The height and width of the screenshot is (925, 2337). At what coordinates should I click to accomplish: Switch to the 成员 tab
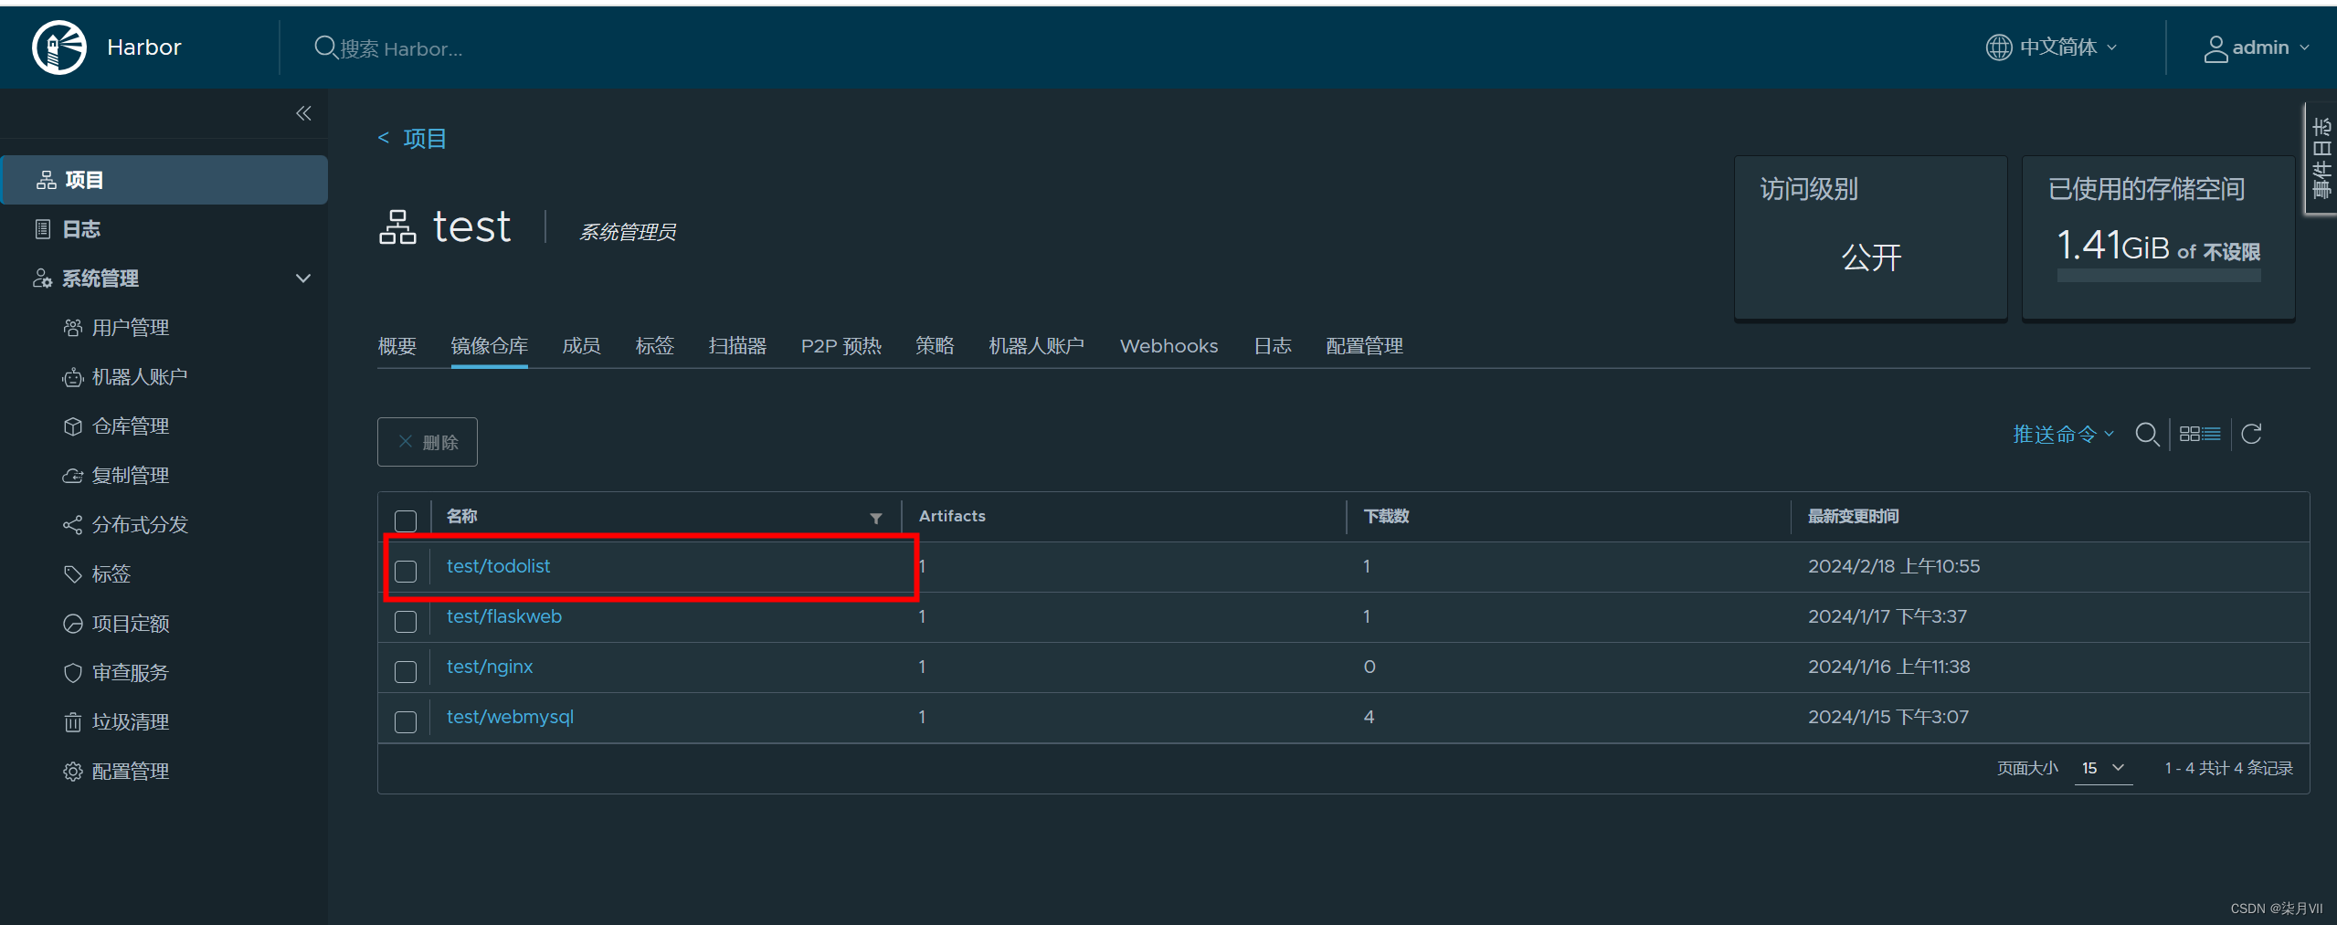coord(581,346)
